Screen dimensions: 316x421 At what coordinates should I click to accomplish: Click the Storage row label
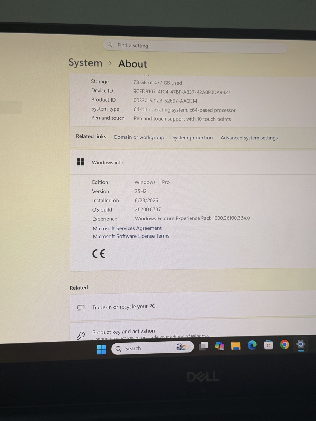coord(100,82)
